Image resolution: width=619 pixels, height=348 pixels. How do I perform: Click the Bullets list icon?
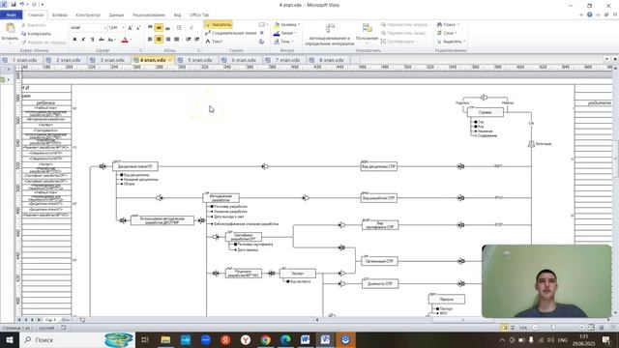[179, 28]
